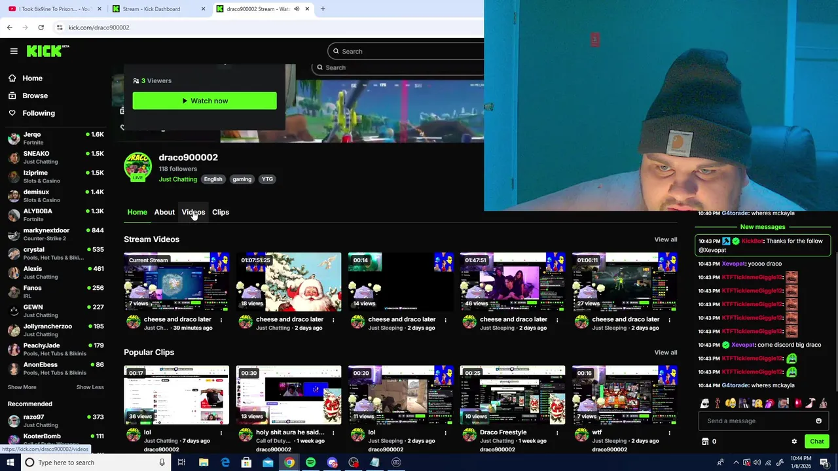
Task: Open File Explorer from the taskbar
Action: [204, 462]
